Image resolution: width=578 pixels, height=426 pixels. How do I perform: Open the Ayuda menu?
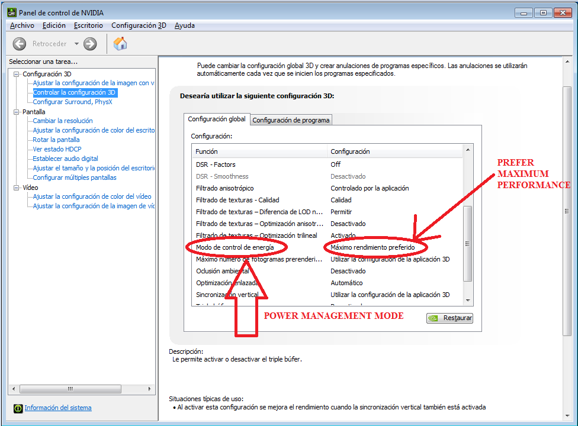tap(184, 25)
